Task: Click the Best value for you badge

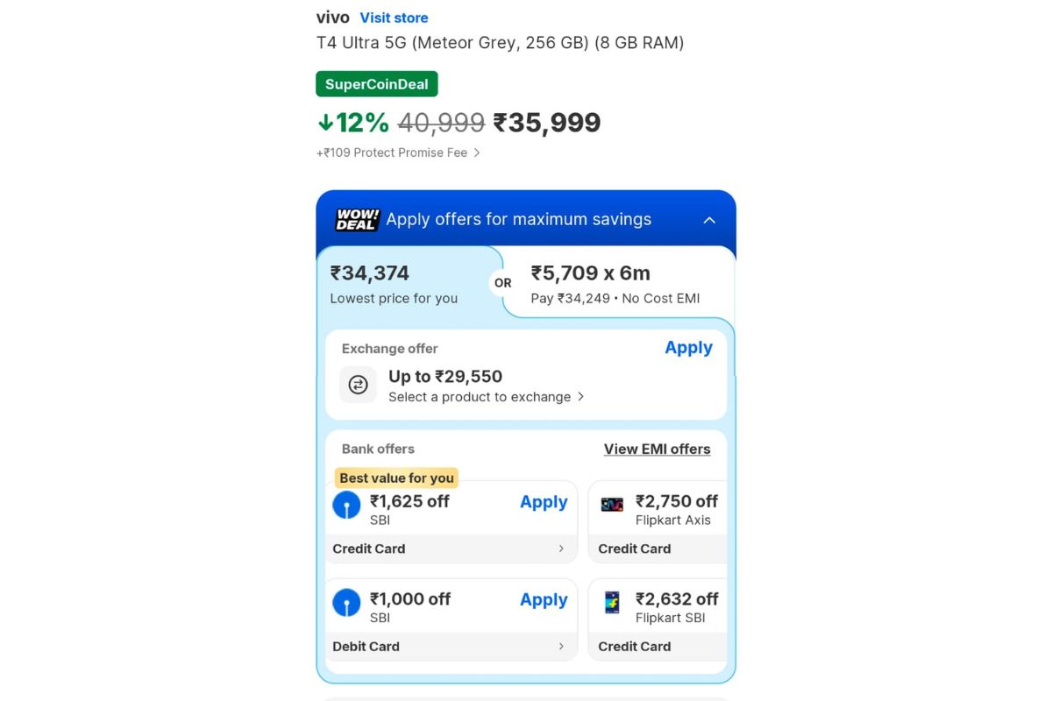Action: tap(396, 478)
